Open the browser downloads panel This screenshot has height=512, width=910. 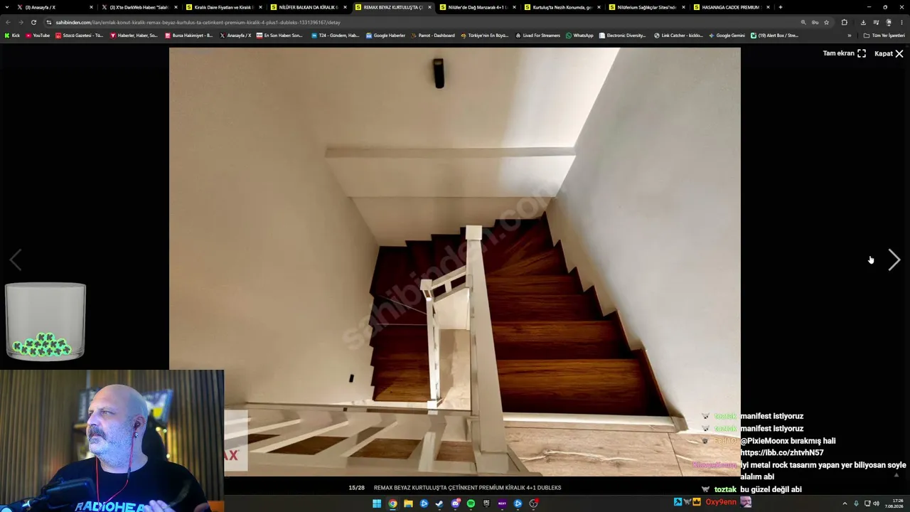pos(863,22)
